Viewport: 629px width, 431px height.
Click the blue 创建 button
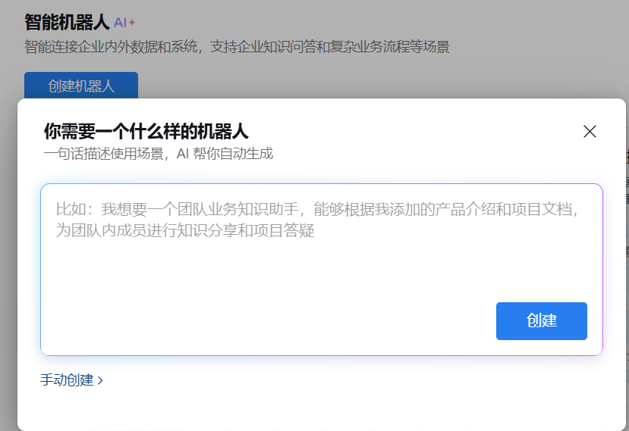click(542, 321)
